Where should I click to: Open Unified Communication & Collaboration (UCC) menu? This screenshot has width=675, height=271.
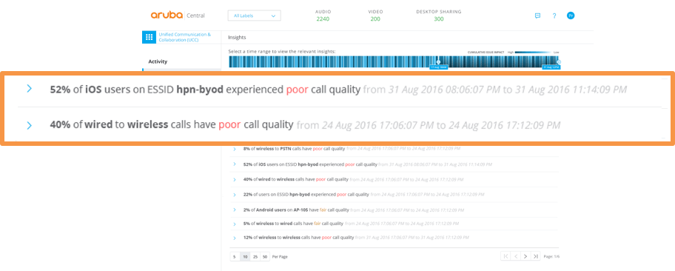point(185,37)
